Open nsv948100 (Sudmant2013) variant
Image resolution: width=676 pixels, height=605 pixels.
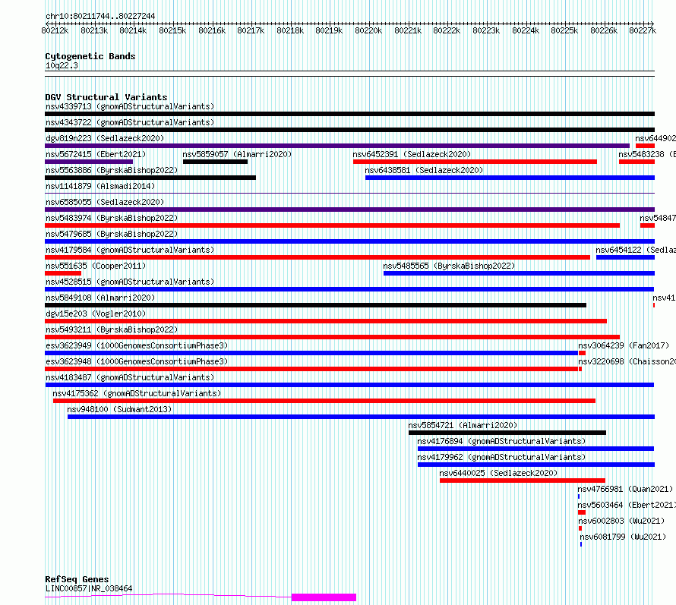click(119, 409)
